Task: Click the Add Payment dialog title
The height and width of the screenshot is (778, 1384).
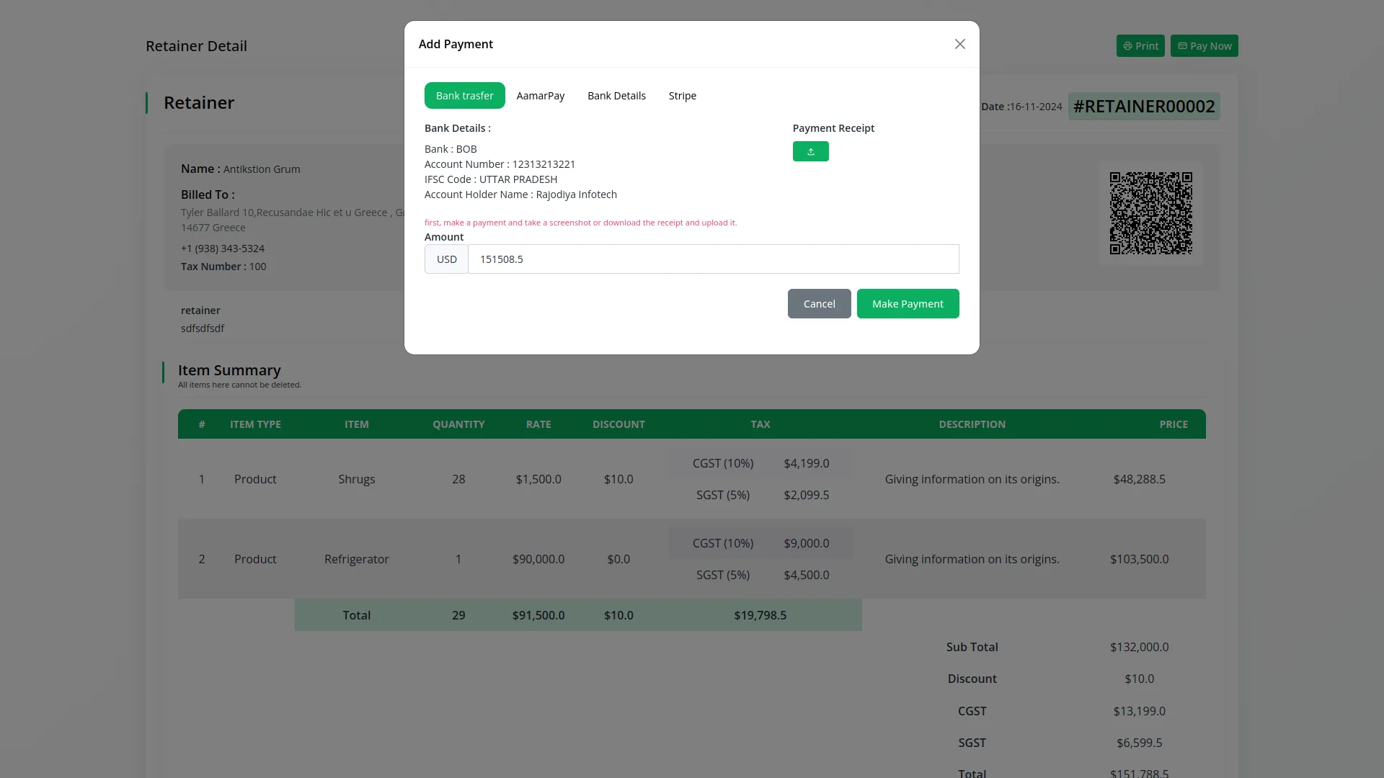Action: click(456, 44)
